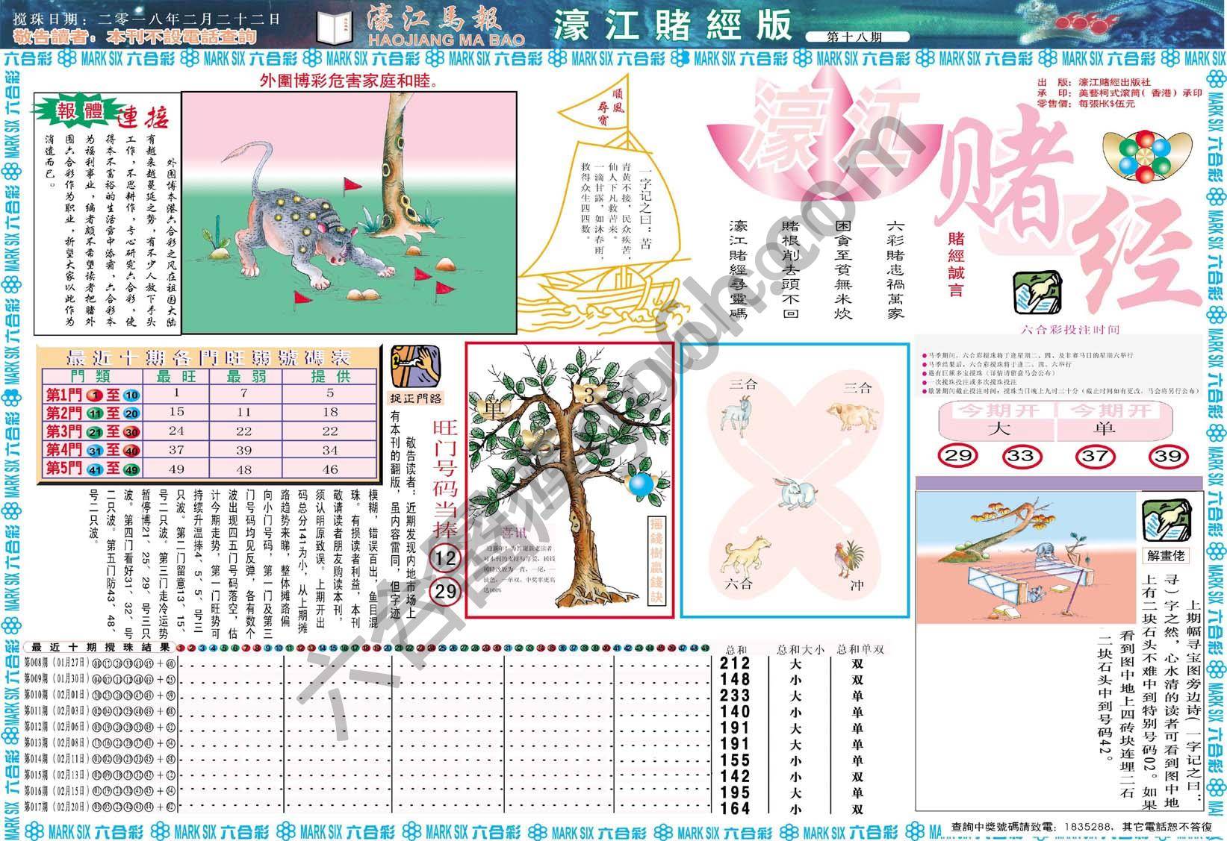Click the hand-with-key icon above 捉正門路
The width and height of the screenshot is (1227, 841).
click(x=415, y=366)
